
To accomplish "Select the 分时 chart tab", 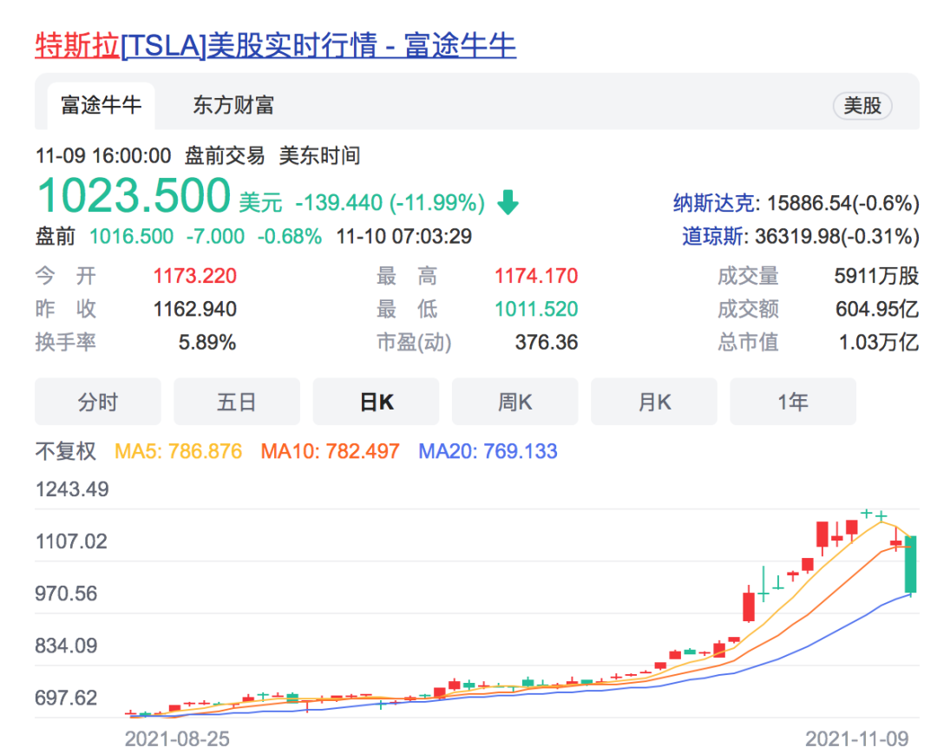I will 98,402.
